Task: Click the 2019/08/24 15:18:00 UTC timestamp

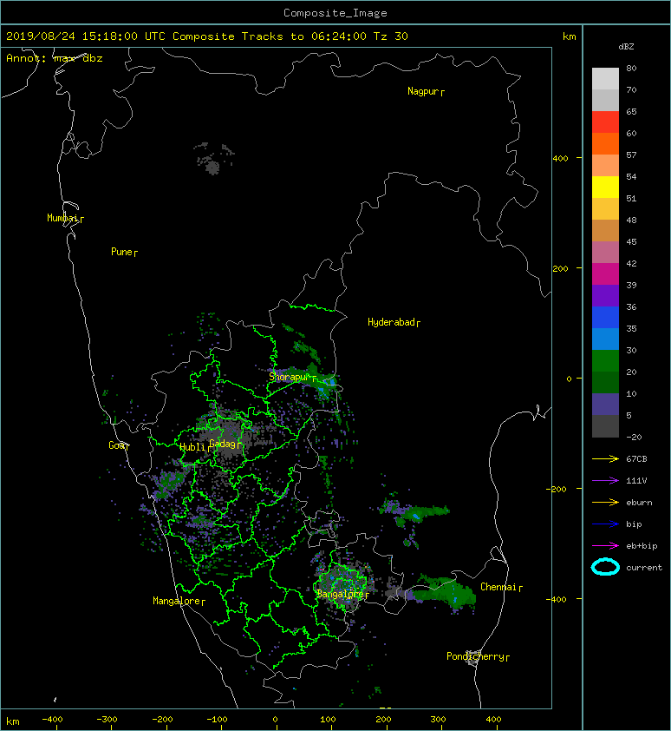Action: point(85,36)
